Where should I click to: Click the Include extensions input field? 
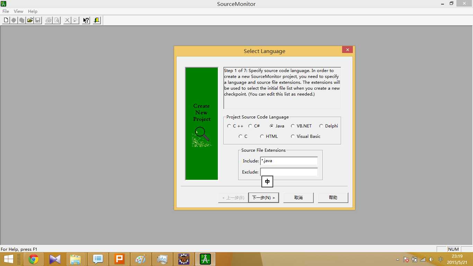tap(289, 161)
